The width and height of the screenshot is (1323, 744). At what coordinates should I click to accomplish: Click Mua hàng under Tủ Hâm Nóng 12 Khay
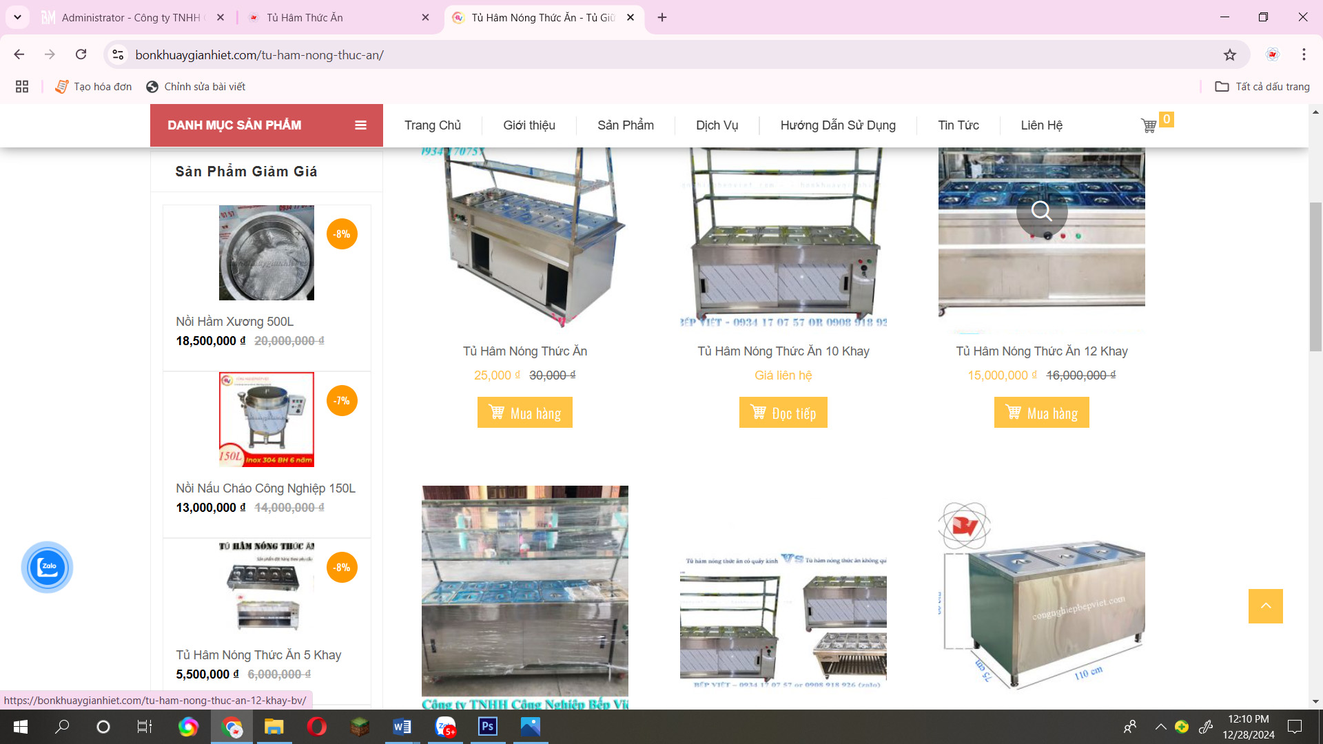[x=1042, y=413]
